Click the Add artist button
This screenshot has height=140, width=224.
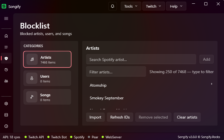207,59
